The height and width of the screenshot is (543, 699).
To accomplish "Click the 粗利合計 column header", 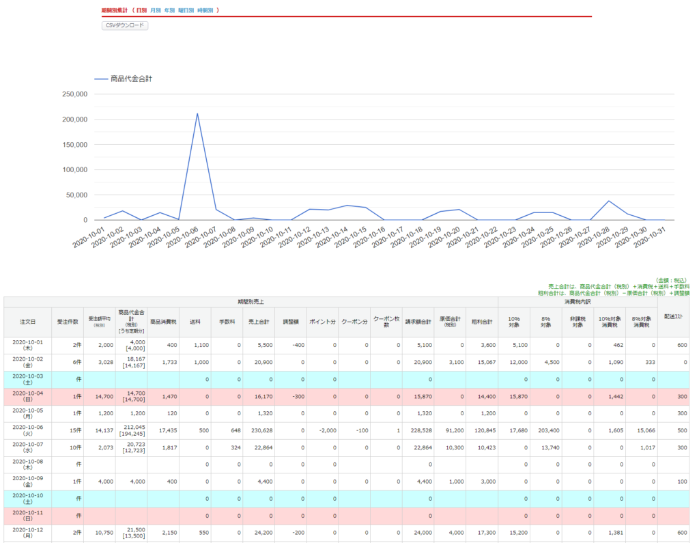I will click(481, 322).
